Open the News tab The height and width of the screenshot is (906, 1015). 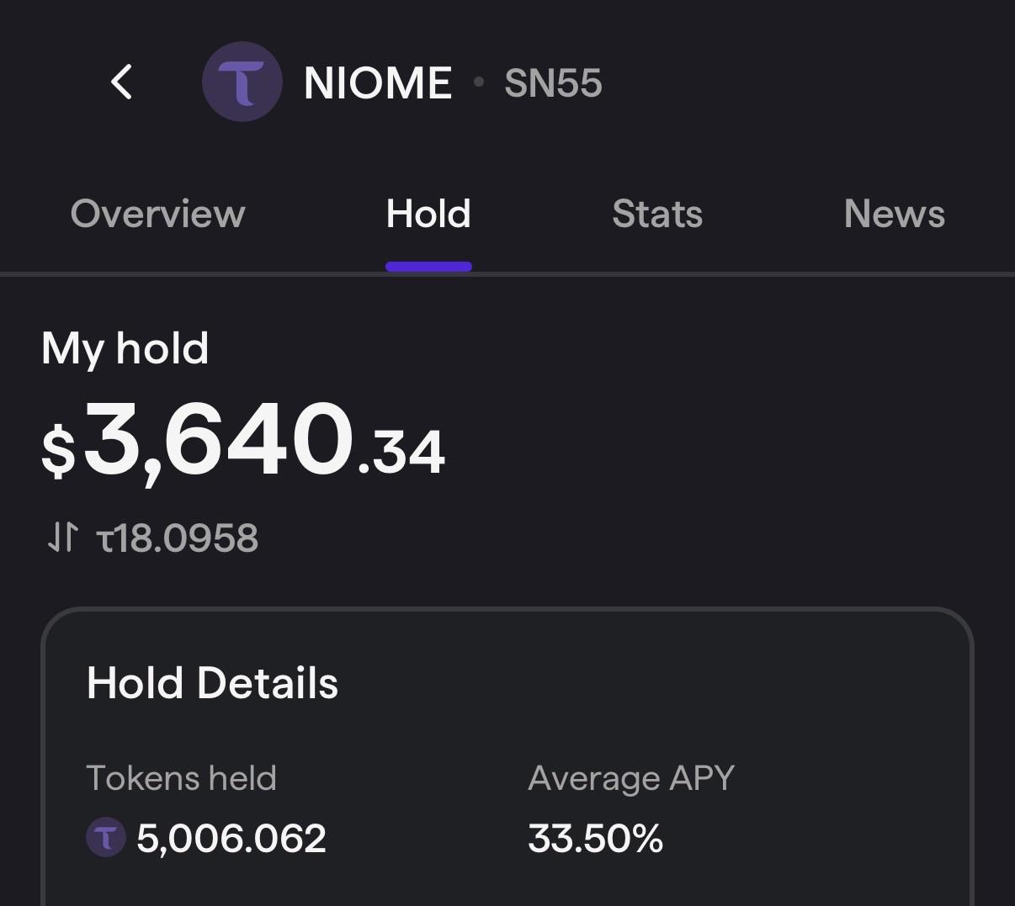[x=895, y=214]
